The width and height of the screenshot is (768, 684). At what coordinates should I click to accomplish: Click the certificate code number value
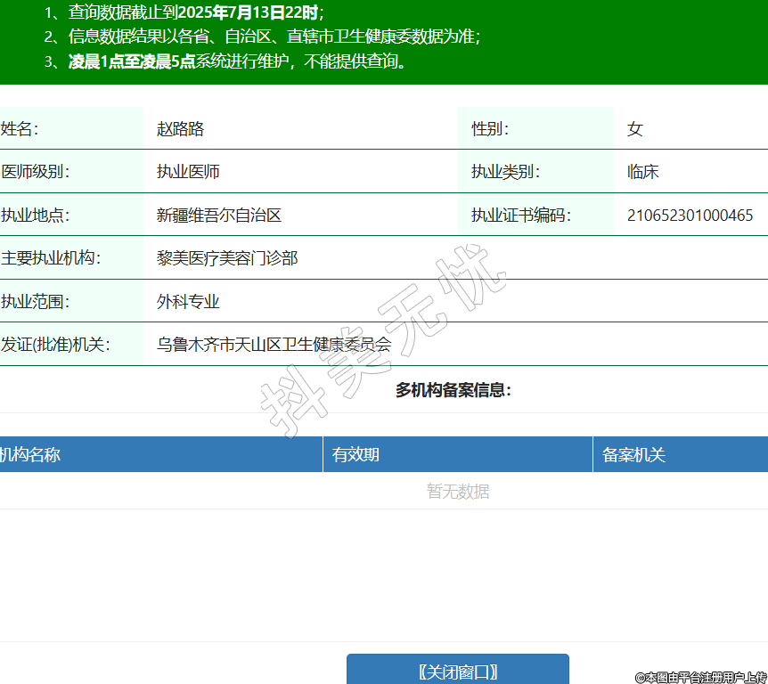pyautogui.click(x=690, y=216)
